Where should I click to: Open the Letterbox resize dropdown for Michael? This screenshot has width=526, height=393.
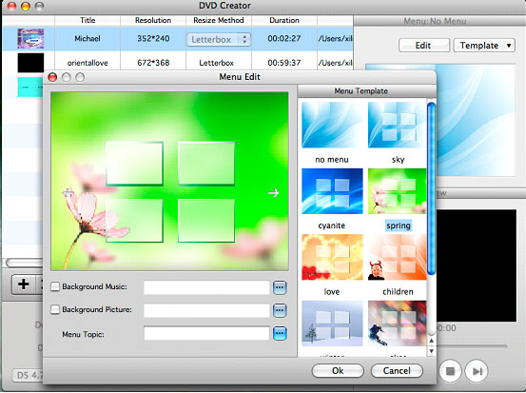(219, 40)
